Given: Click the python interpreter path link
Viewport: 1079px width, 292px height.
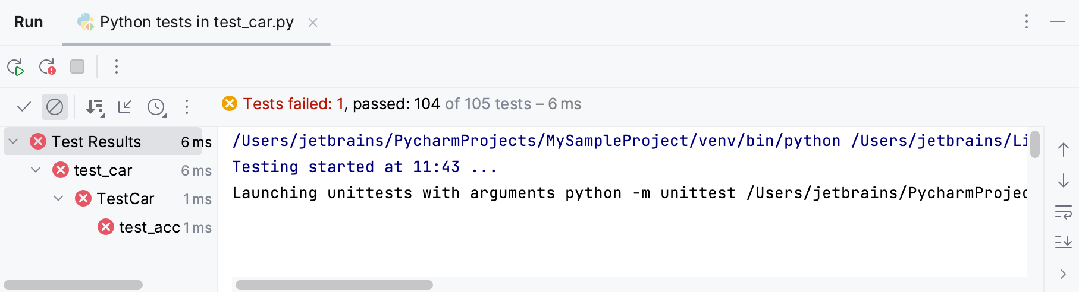Looking at the screenshot, I should (x=536, y=141).
